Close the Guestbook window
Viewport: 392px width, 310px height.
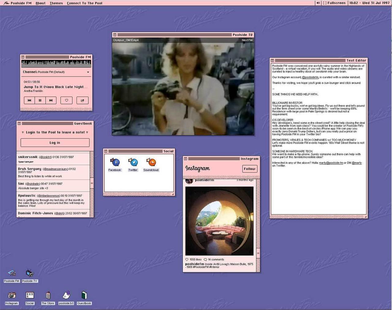(x=19, y=123)
